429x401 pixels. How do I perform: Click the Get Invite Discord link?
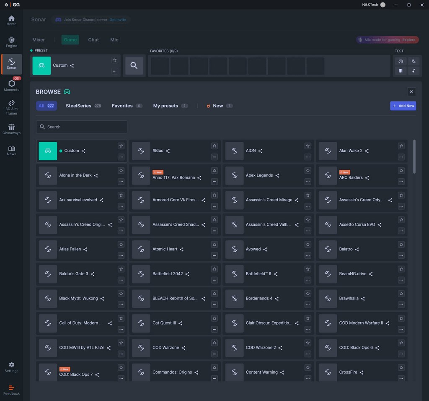pos(118,20)
